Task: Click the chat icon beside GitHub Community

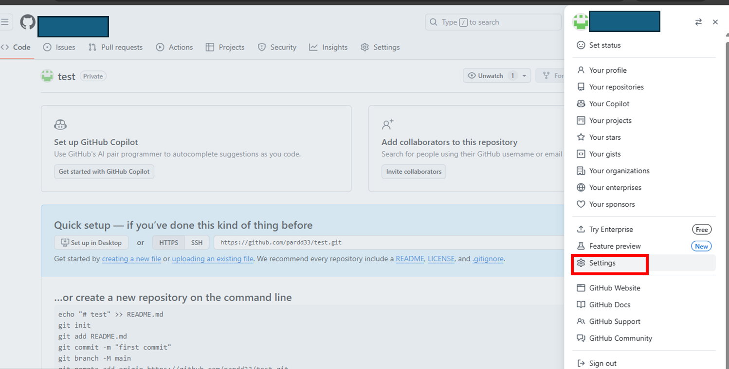Action: [581, 338]
